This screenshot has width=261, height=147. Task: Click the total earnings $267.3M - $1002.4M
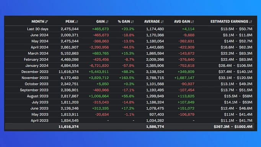click(x=233, y=127)
